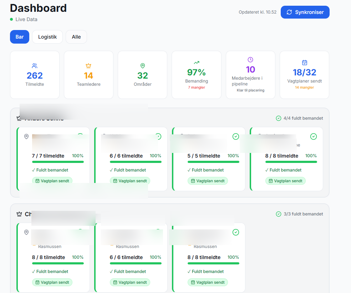
Task: Switch to the Logistik tab
Action: click(x=47, y=37)
